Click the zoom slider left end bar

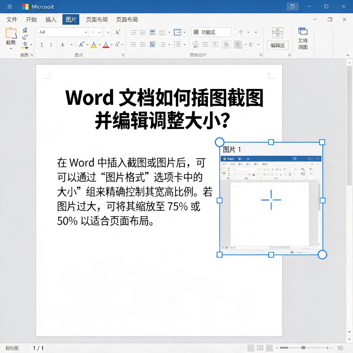point(284,348)
